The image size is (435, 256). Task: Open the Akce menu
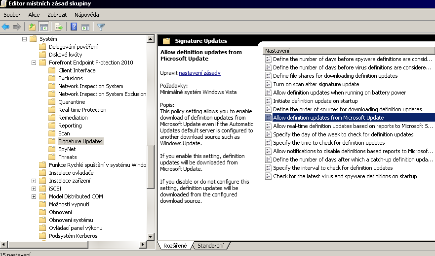(x=34, y=15)
